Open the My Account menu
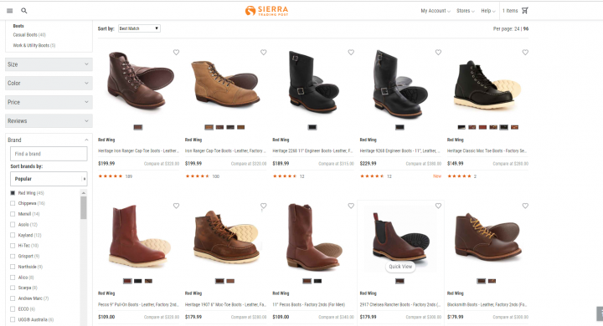The height and width of the screenshot is (326, 603). [435, 11]
